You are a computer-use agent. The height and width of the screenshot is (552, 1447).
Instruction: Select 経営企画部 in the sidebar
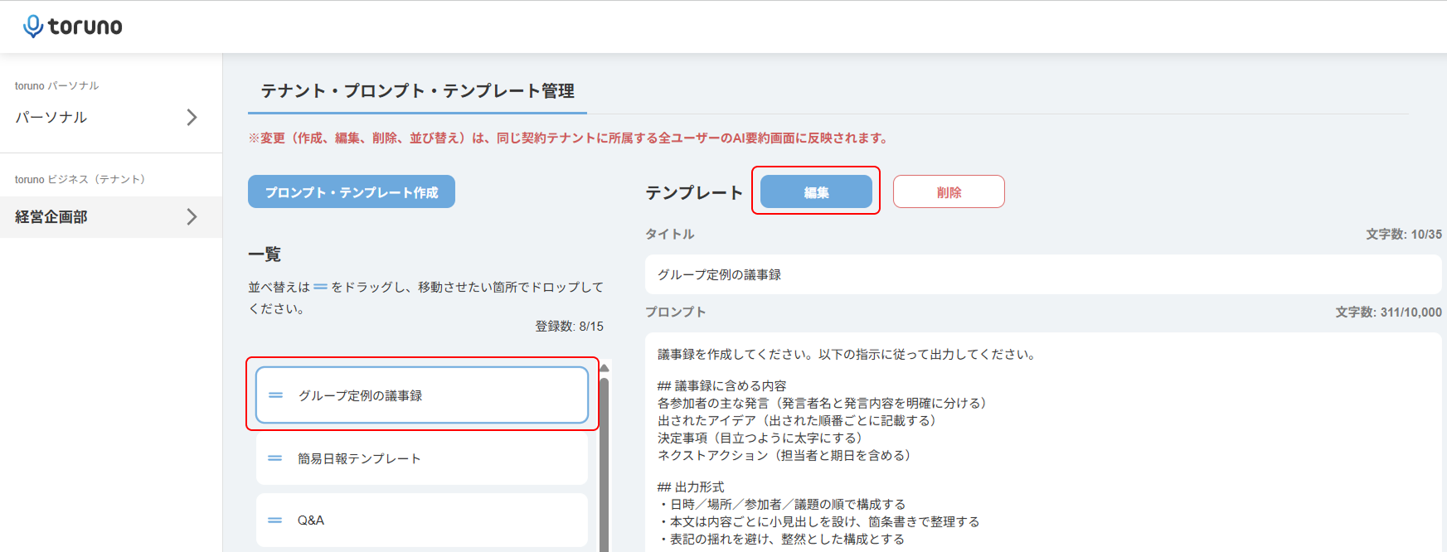[111, 216]
